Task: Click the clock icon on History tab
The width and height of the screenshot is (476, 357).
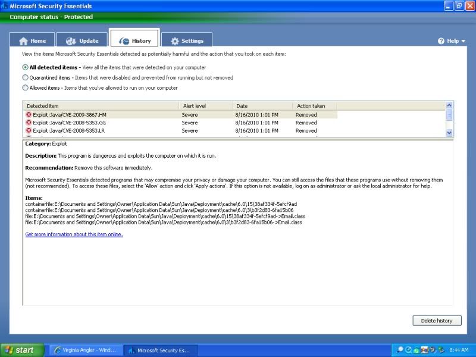Action: click(x=124, y=41)
